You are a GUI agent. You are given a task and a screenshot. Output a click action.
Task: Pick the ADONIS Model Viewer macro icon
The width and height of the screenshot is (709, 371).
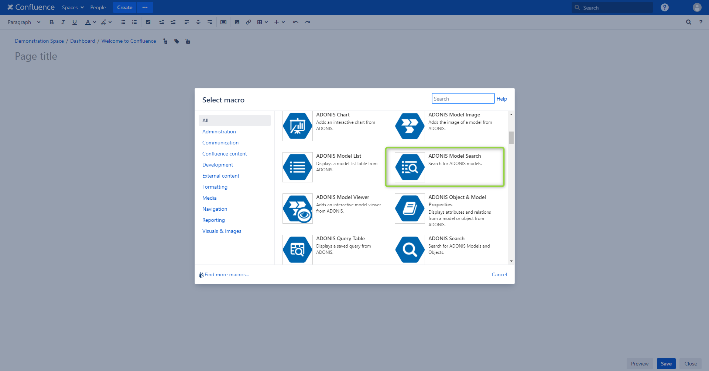(x=298, y=209)
